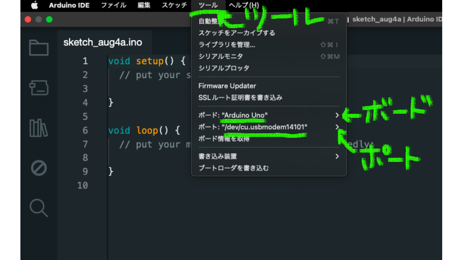Click the green fullscreen window button
Viewport: 464px width, 260px height.
point(50,19)
